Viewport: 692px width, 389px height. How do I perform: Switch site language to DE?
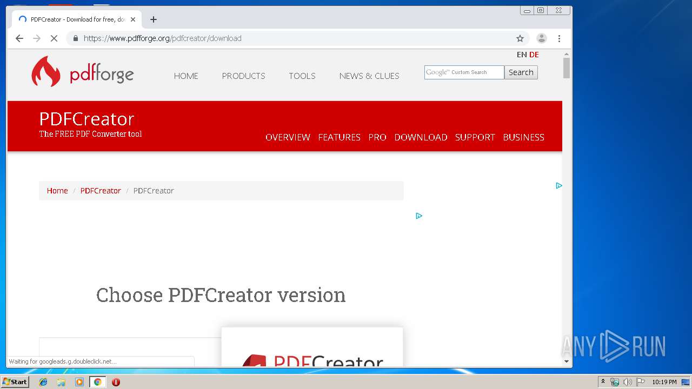[x=534, y=55]
